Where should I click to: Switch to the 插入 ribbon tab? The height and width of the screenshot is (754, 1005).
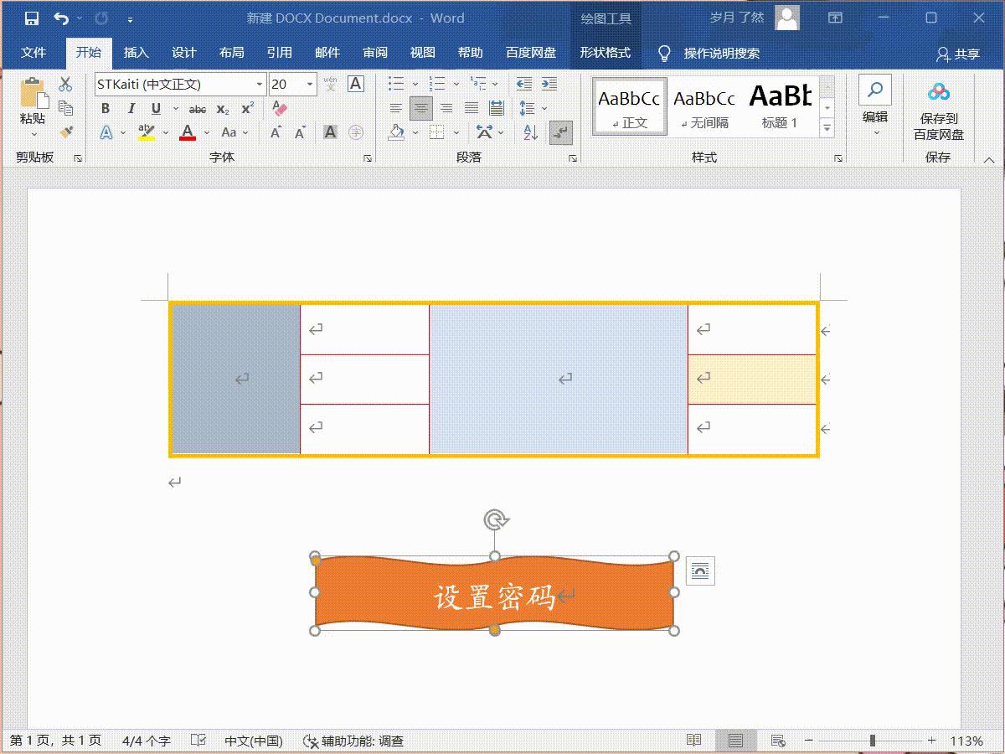[x=137, y=52]
